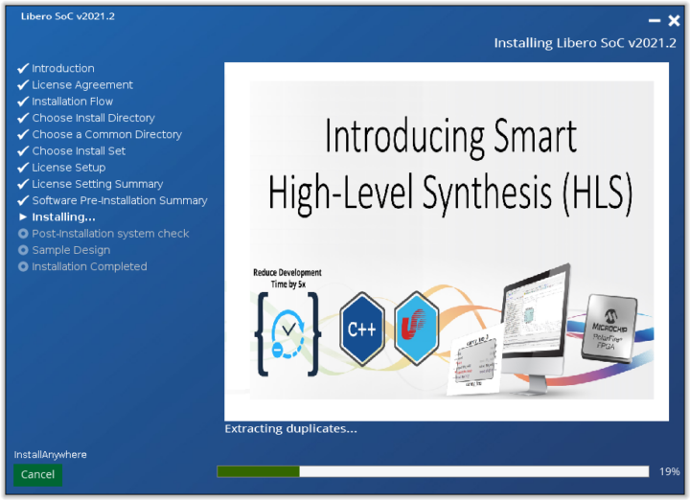690x500 pixels.
Task: Select the Installation Completed step label
Action: 89,266
